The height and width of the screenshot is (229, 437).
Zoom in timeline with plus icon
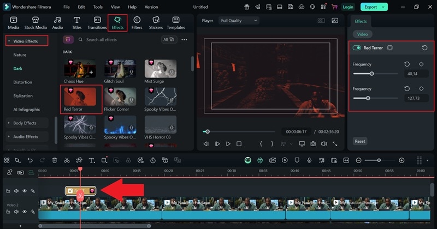coord(401,160)
